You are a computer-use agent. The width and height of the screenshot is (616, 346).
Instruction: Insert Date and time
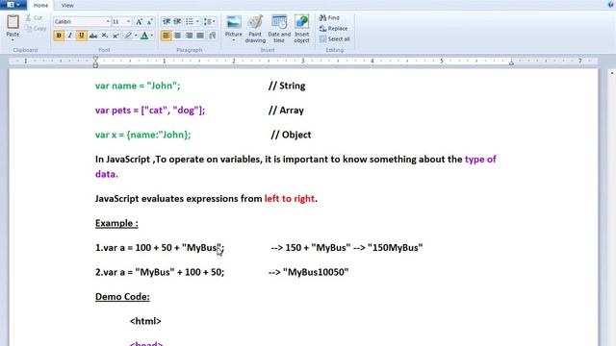pyautogui.click(x=279, y=29)
